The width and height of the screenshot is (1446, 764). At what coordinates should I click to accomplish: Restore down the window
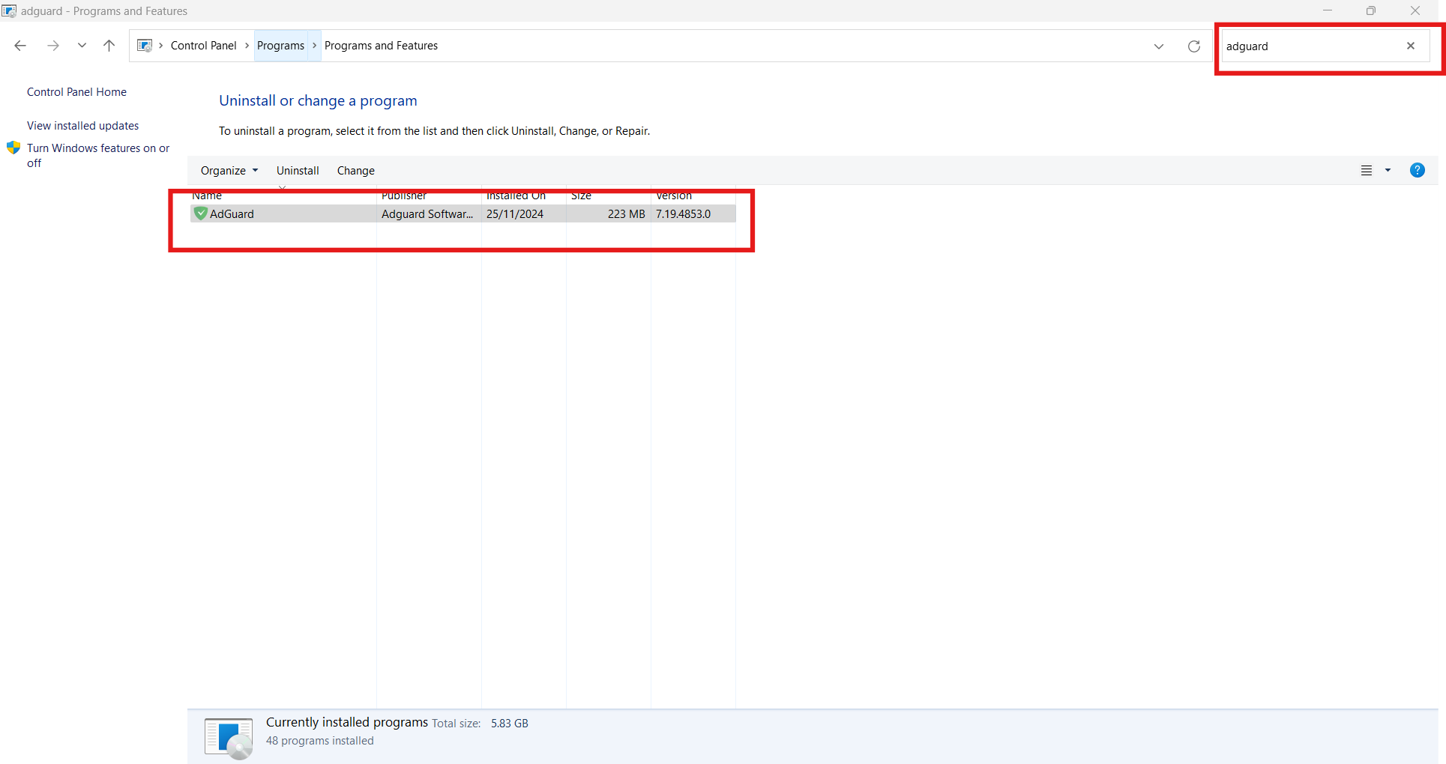coord(1371,10)
